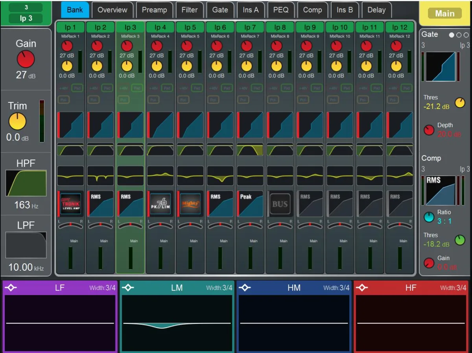Go to the PEQ tab
This screenshot has height=353, width=472.
(x=281, y=10)
